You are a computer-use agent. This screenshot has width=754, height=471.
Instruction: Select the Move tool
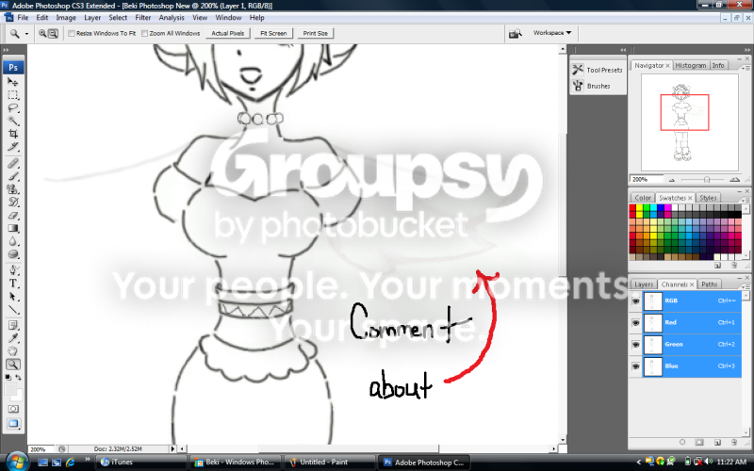point(13,82)
